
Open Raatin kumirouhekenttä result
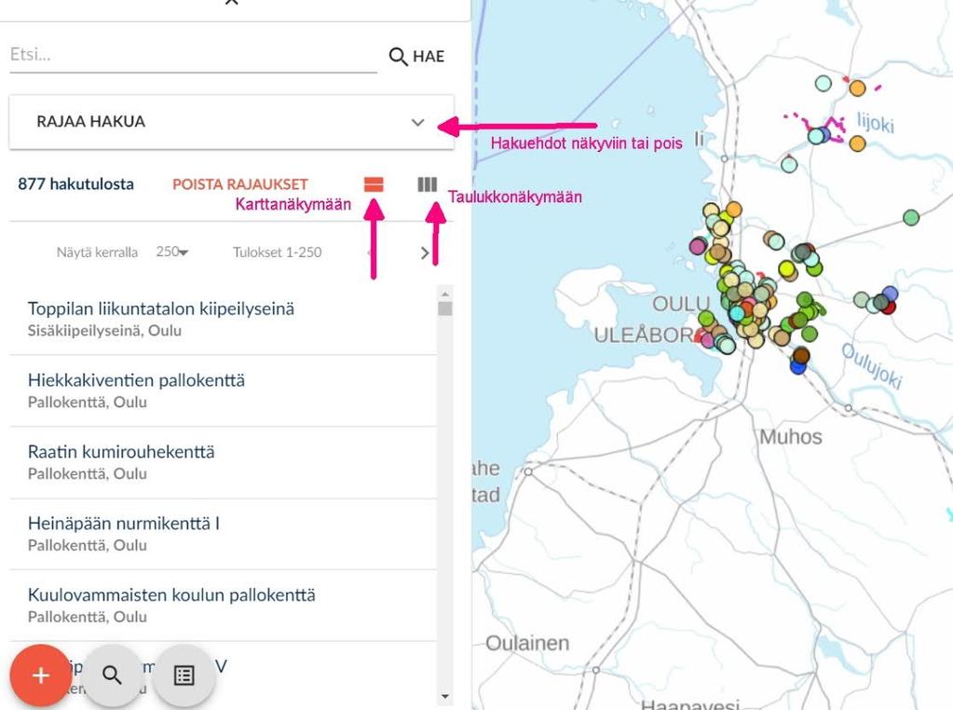223,462
